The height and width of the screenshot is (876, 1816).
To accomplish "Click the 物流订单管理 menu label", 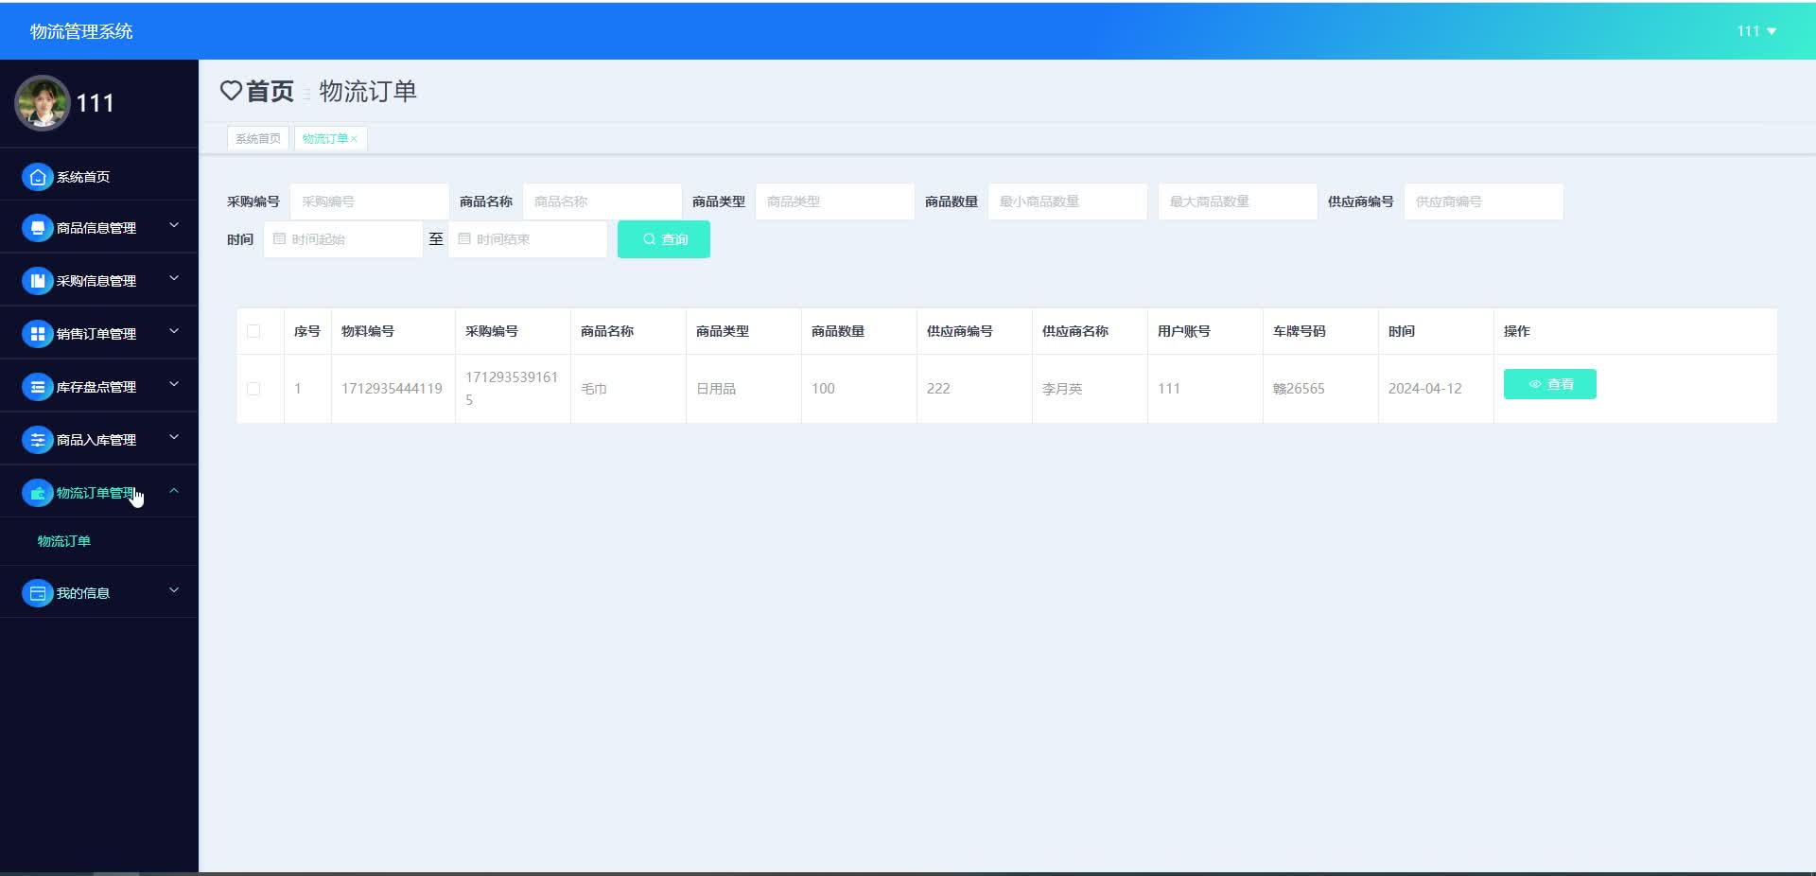I will tap(96, 493).
